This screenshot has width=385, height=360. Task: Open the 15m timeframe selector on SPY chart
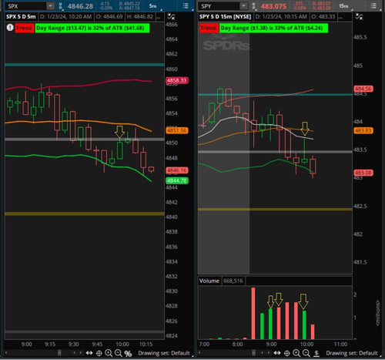344,6
